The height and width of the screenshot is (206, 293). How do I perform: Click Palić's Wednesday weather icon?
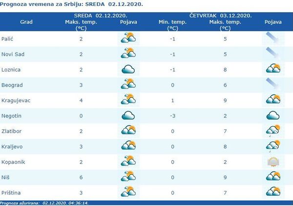click(x=128, y=38)
